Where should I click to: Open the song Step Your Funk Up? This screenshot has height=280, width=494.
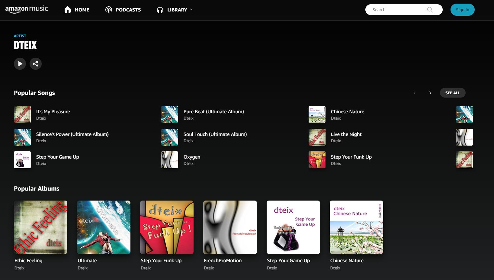351,157
